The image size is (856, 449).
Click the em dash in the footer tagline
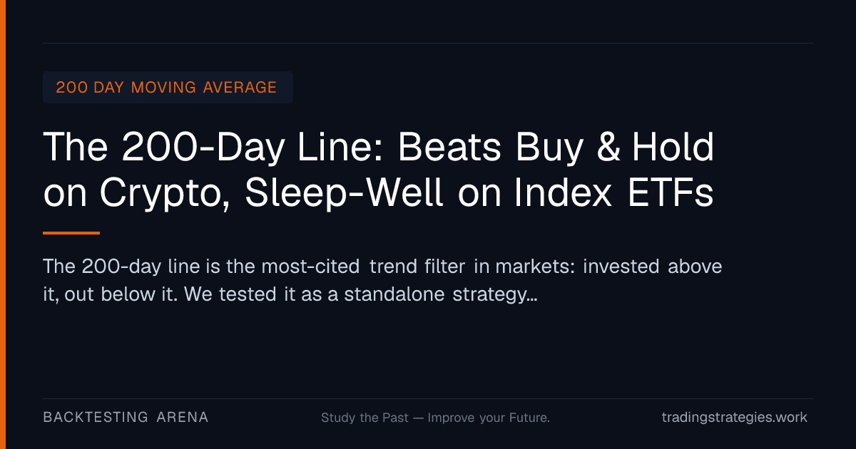[x=418, y=418]
